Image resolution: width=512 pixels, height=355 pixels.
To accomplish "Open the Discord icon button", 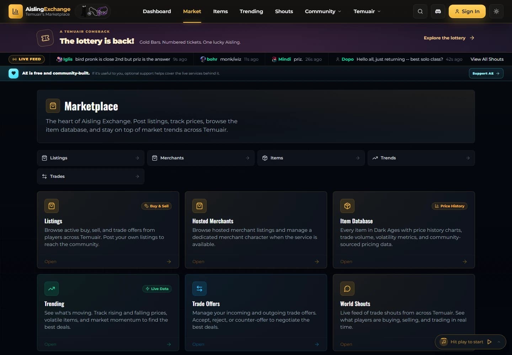I will click(438, 11).
